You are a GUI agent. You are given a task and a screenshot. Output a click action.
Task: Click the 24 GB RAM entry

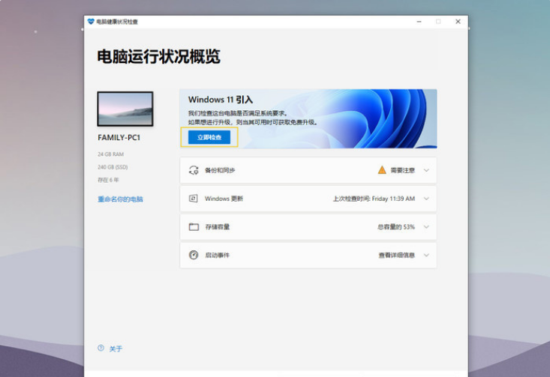110,154
